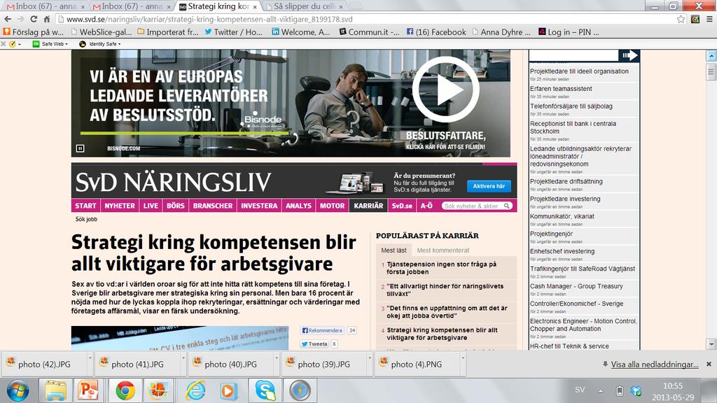This screenshot has width=717, height=403.
Task: Open Internet Explorer from taskbar
Action: coord(195,391)
